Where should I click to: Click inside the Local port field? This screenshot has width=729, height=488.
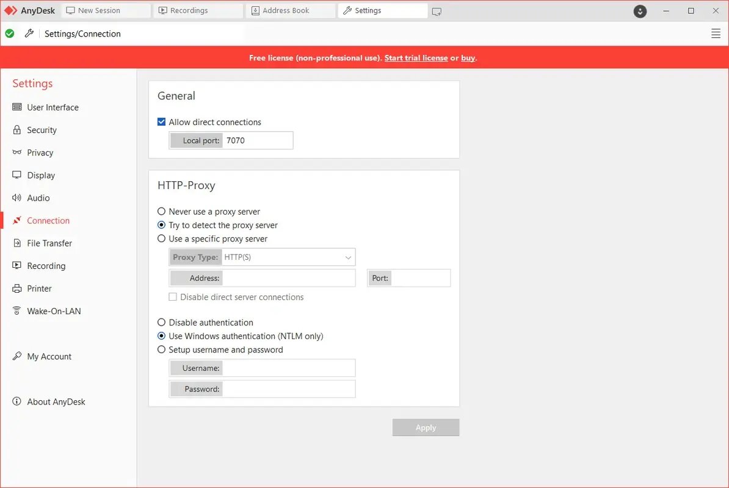coord(257,140)
